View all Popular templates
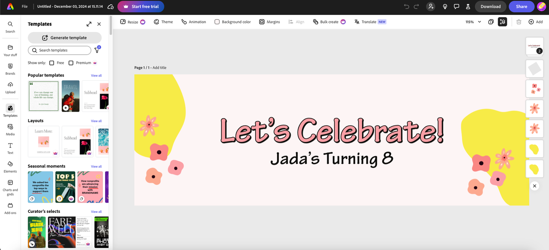Screen dimensions: 549x250 [96, 76]
